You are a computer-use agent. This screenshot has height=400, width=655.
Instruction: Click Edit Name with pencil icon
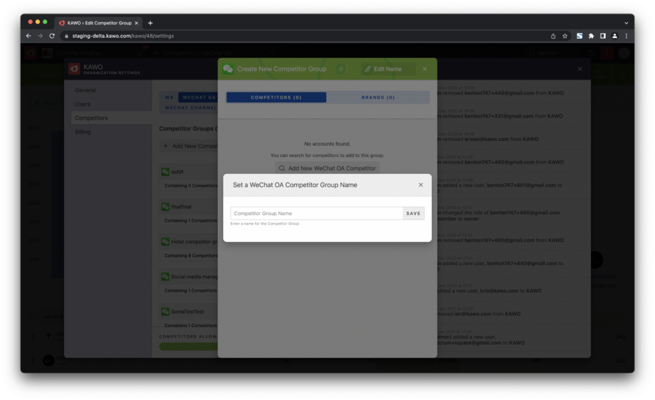(x=388, y=69)
